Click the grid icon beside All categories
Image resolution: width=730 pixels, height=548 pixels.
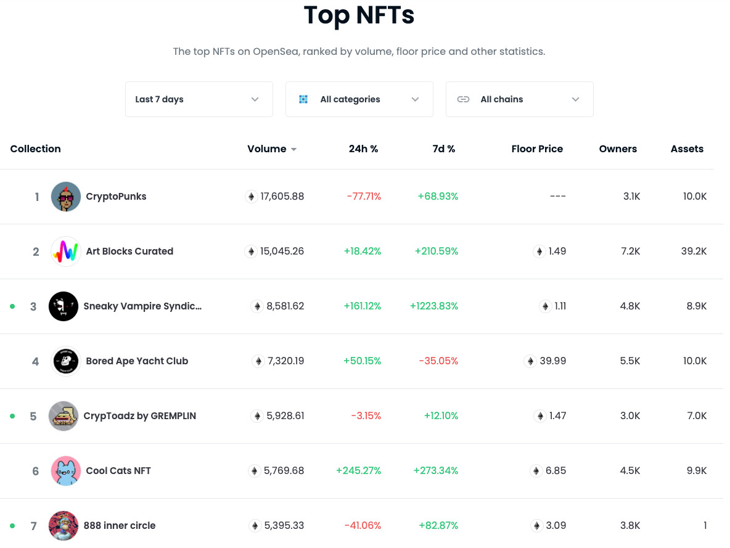pos(303,99)
